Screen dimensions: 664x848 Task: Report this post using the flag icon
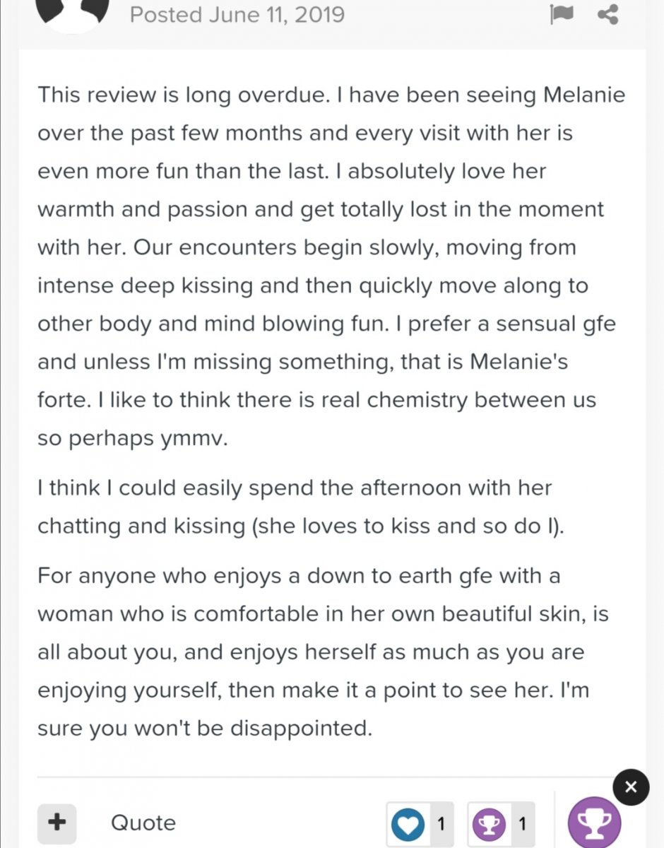tap(562, 14)
